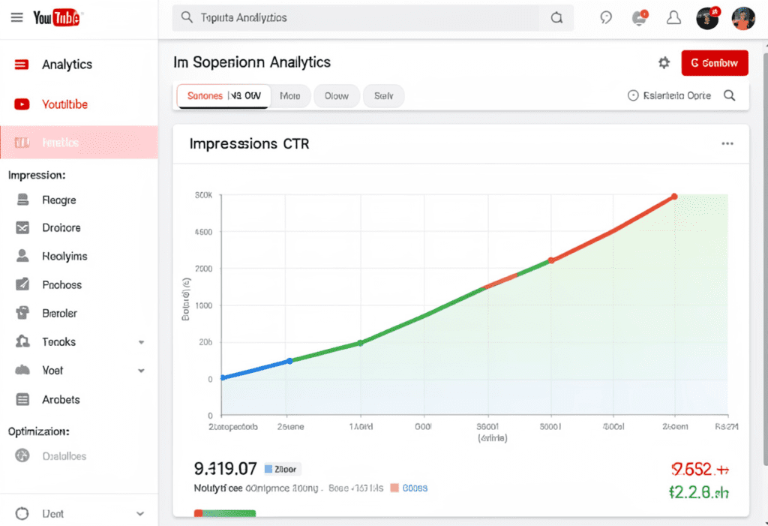Open the hamburger menu top left
This screenshot has width=768, height=526.
[16, 17]
